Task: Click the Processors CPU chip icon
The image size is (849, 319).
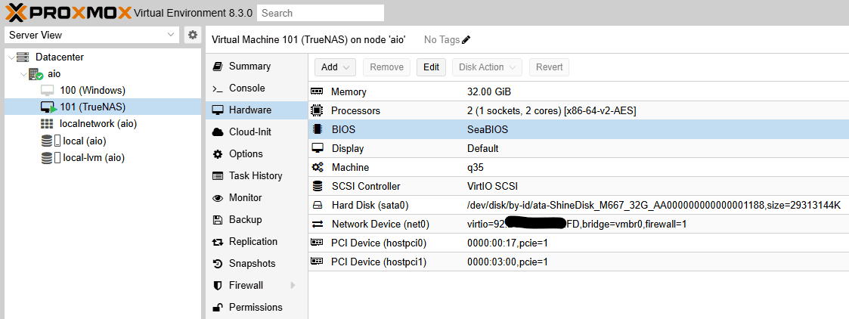Action: (317, 110)
